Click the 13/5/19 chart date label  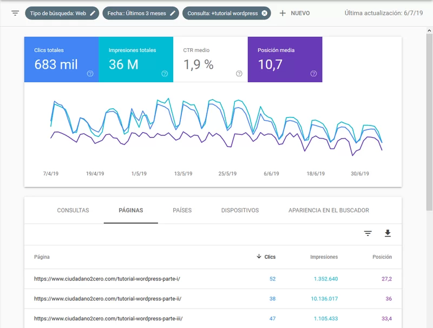click(x=183, y=174)
